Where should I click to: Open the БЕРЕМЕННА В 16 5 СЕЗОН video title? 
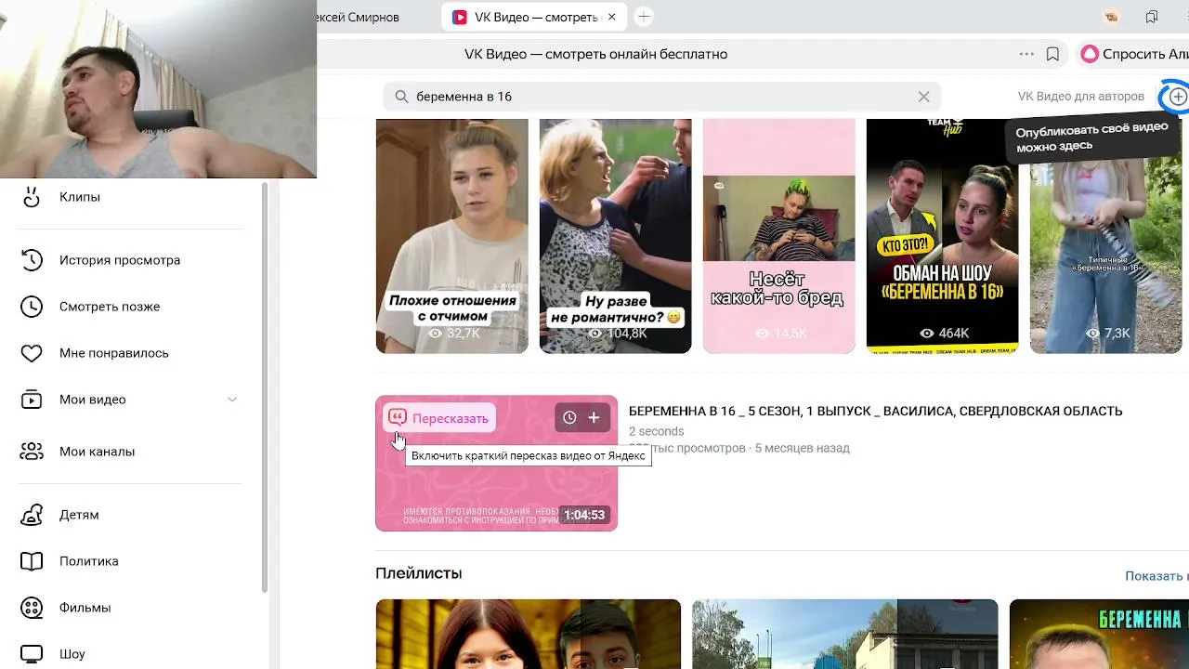click(x=875, y=411)
